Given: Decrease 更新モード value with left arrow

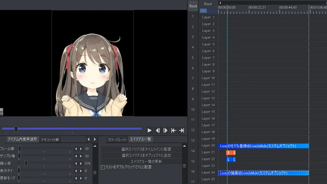Looking at the screenshot, I should coord(76,178).
